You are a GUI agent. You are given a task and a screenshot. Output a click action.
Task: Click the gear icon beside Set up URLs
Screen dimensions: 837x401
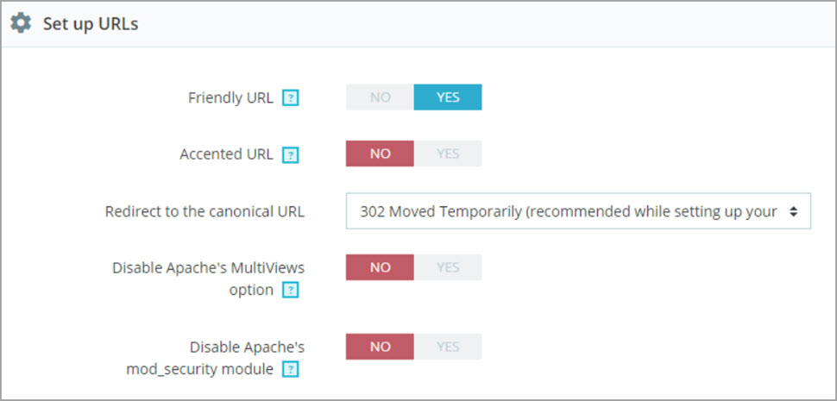click(21, 23)
